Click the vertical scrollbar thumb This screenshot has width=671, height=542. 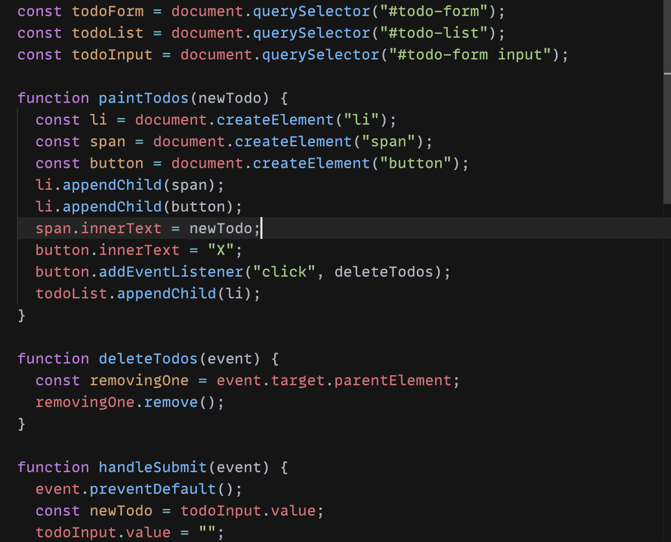pos(667,138)
